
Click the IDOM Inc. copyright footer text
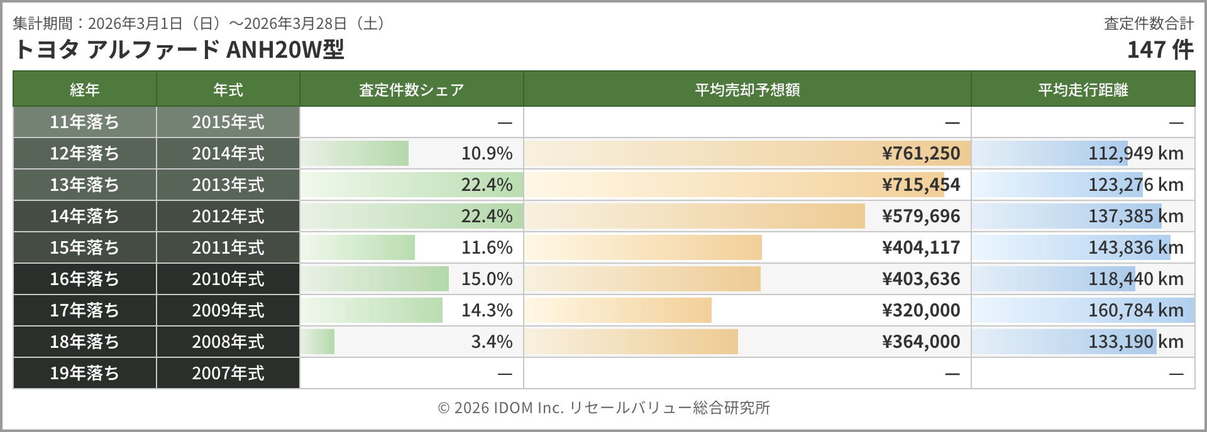pyautogui.click(x=603, y=408)
